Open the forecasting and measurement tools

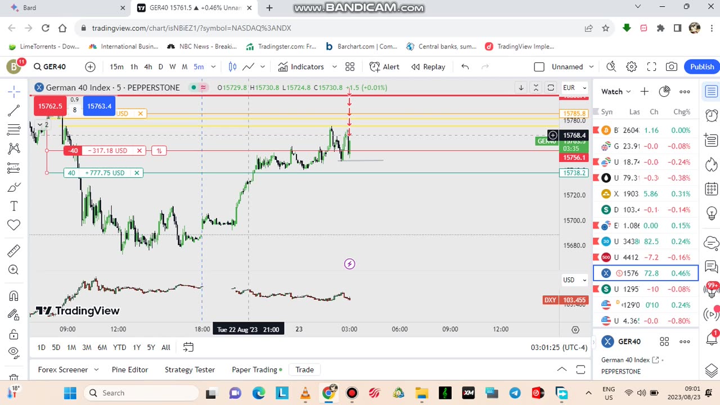[14, 168]
